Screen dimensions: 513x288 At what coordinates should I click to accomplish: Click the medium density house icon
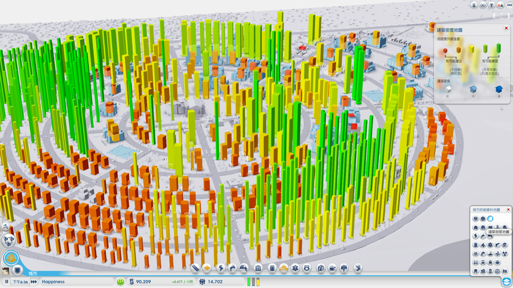point(473,89)
